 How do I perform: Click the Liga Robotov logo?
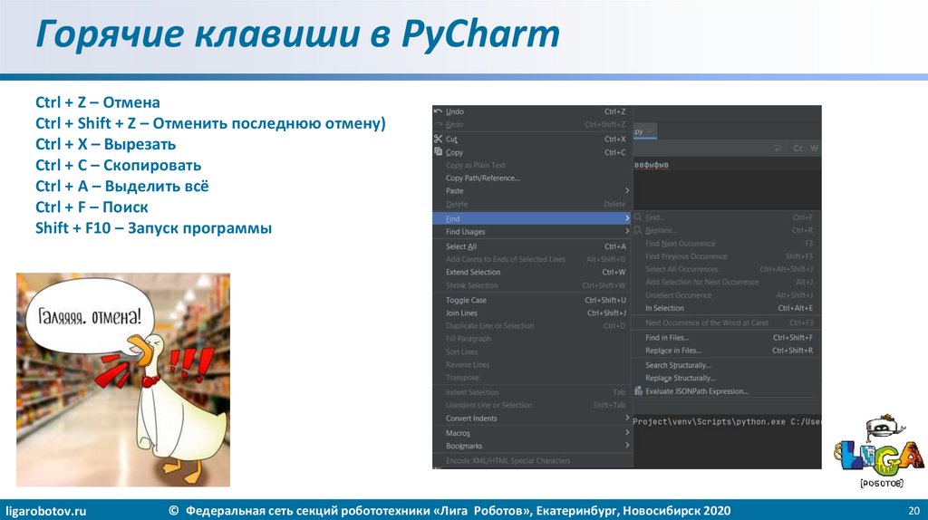pos(879,451)
